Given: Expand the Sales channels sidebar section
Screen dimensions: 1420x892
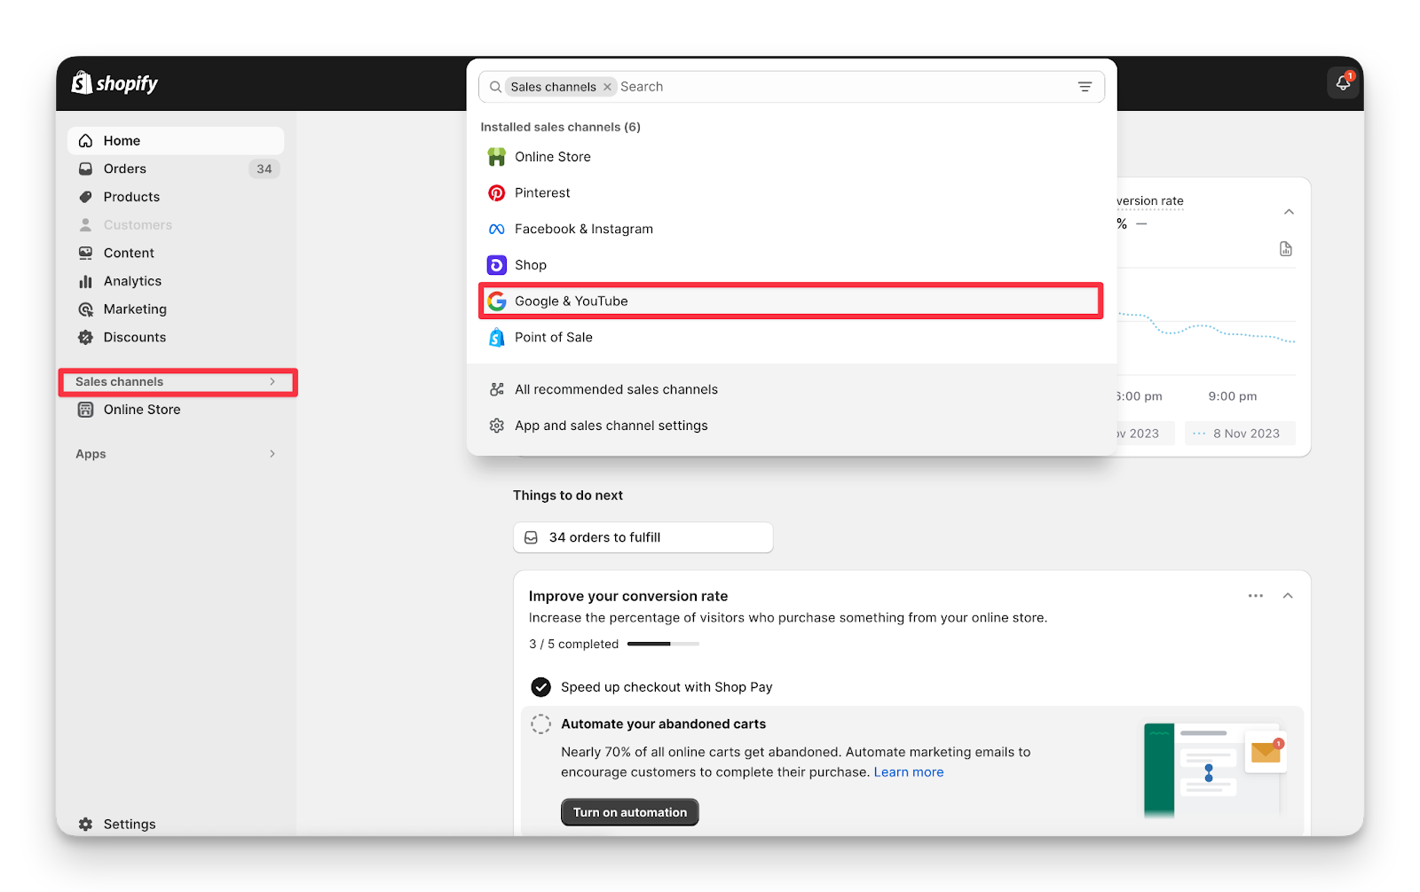Looking at the screenshot, I should 272,382.
